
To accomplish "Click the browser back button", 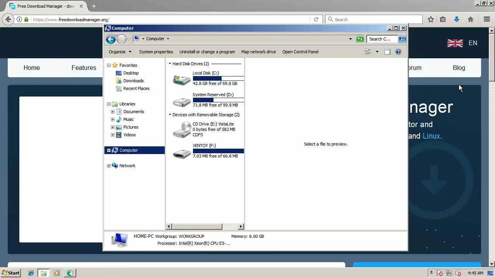I will pos(8,19).
